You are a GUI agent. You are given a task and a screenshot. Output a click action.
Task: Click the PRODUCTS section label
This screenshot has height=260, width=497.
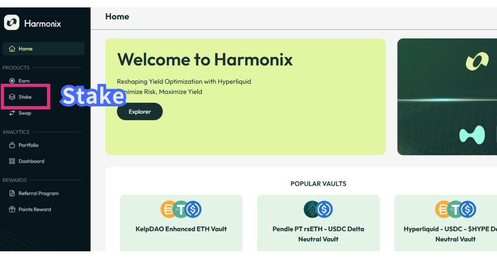16,68
